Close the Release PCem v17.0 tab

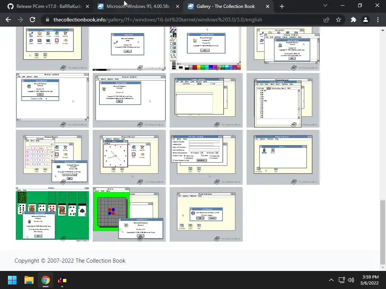click(x=87, y=7)
